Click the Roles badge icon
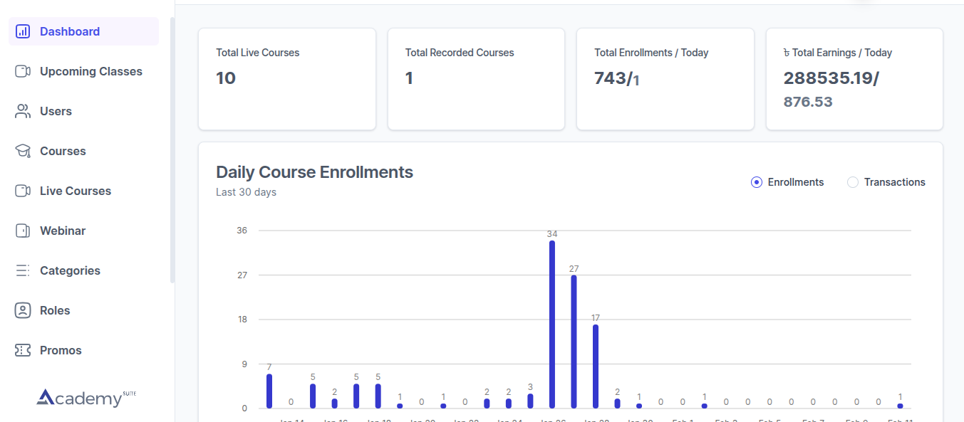Viewport: 964px width, 422px height. 23,310
